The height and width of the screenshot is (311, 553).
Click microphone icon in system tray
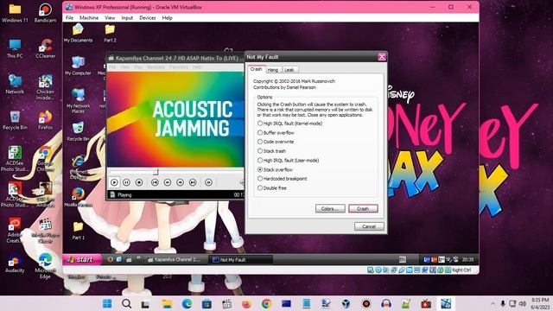[x=503, y=303]
